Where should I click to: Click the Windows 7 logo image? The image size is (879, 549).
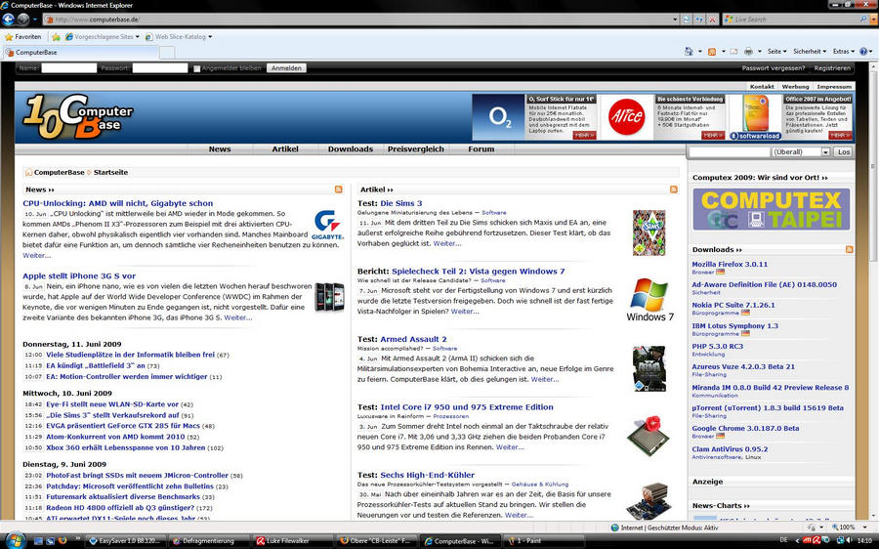649,300
